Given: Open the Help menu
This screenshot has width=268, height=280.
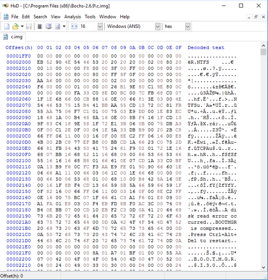Looking at the screenshot, I should (x=125, y=17).
